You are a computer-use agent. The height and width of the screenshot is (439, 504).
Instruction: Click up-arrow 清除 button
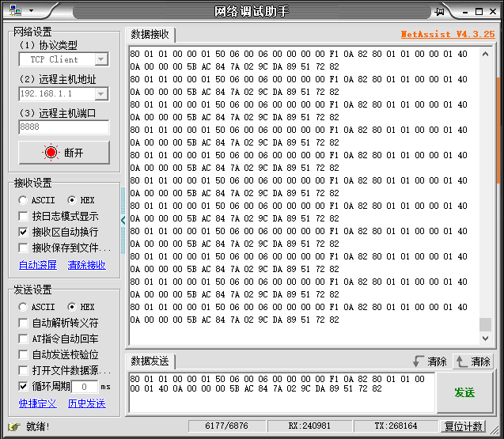pos(473,361)
